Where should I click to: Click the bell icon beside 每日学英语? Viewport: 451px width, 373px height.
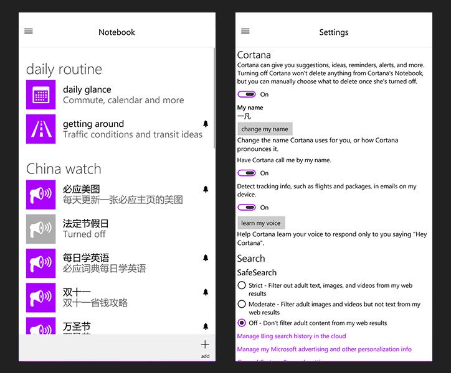click(206, 258)
